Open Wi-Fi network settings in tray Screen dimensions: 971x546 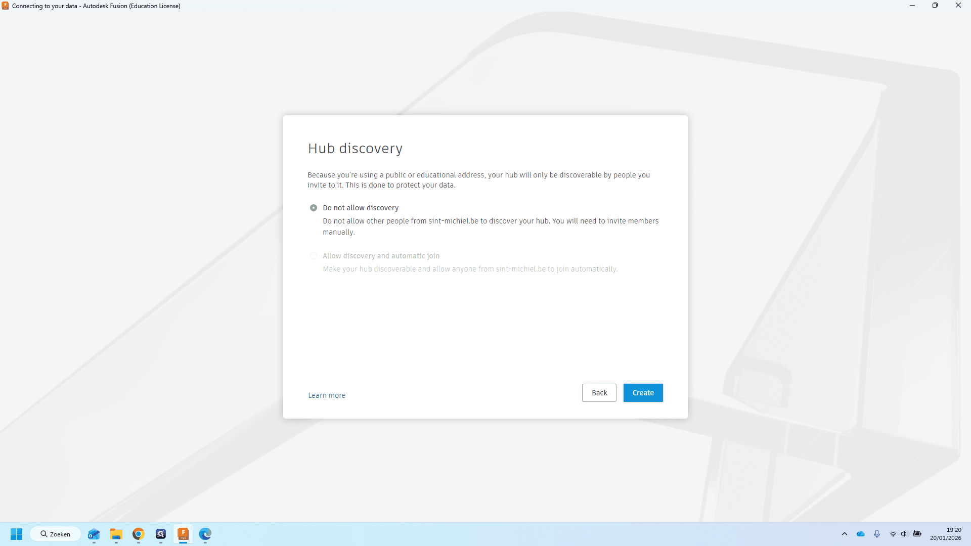[x=893, y=534]
